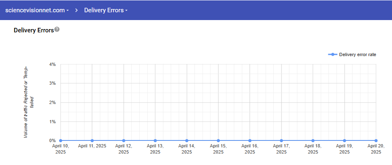Image resolution: width=392 pixels, height=165 pixels.
Task: Click the vertical axis title about rejected traffic
Action: [x=28, y=102]
